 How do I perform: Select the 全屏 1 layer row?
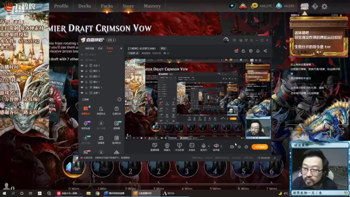(101, 93)
